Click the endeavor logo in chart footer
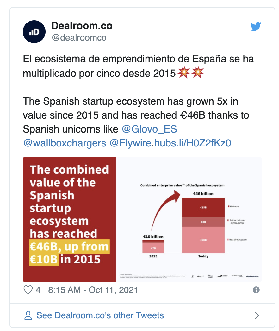Viewport: 279px width, 331px height. click(x=237, y=276)
